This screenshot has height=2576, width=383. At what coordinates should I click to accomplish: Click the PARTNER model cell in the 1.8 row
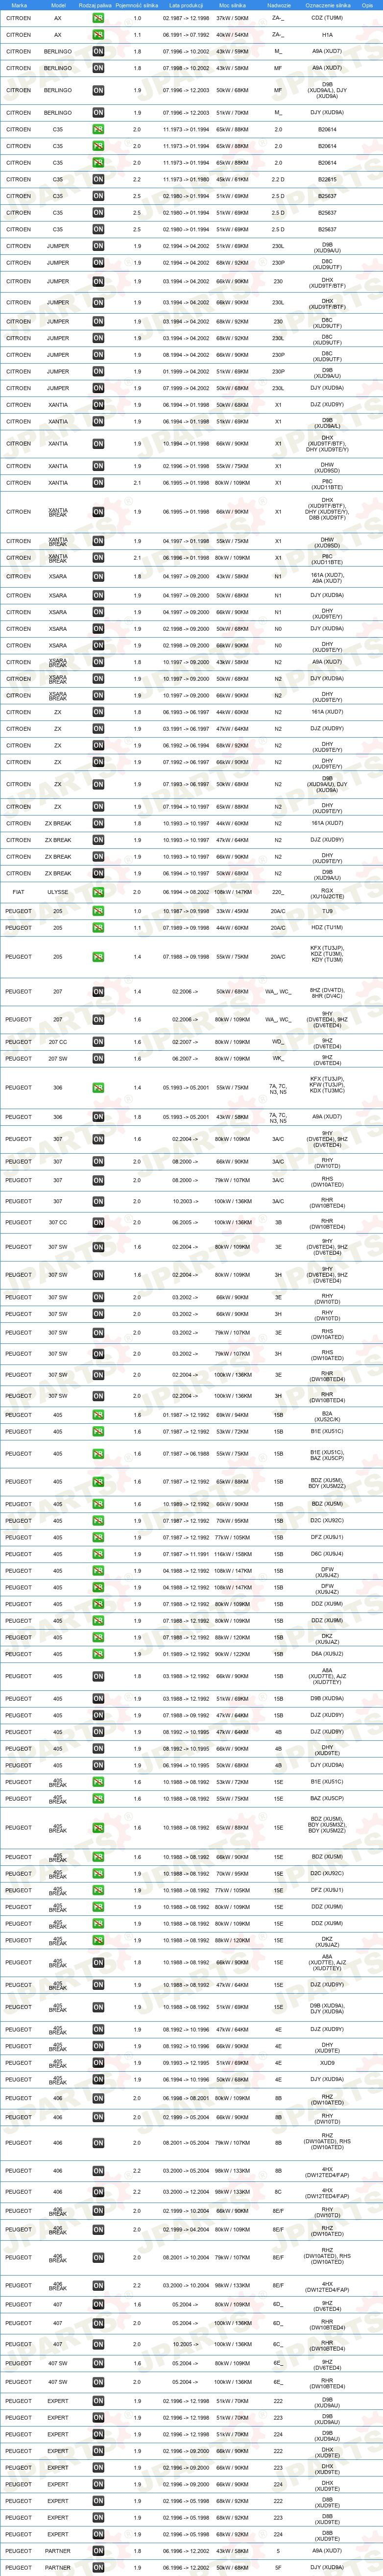click(x=58, y=2551)
